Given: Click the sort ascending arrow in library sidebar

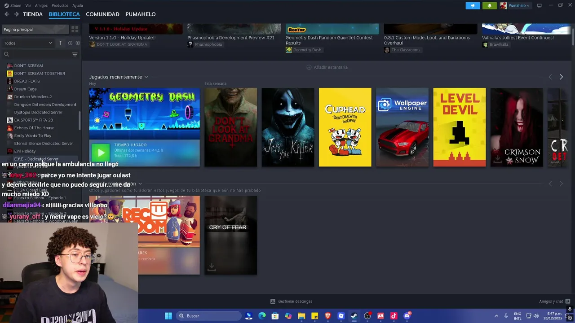Looking at the screenshot, I should pos(60,43).
